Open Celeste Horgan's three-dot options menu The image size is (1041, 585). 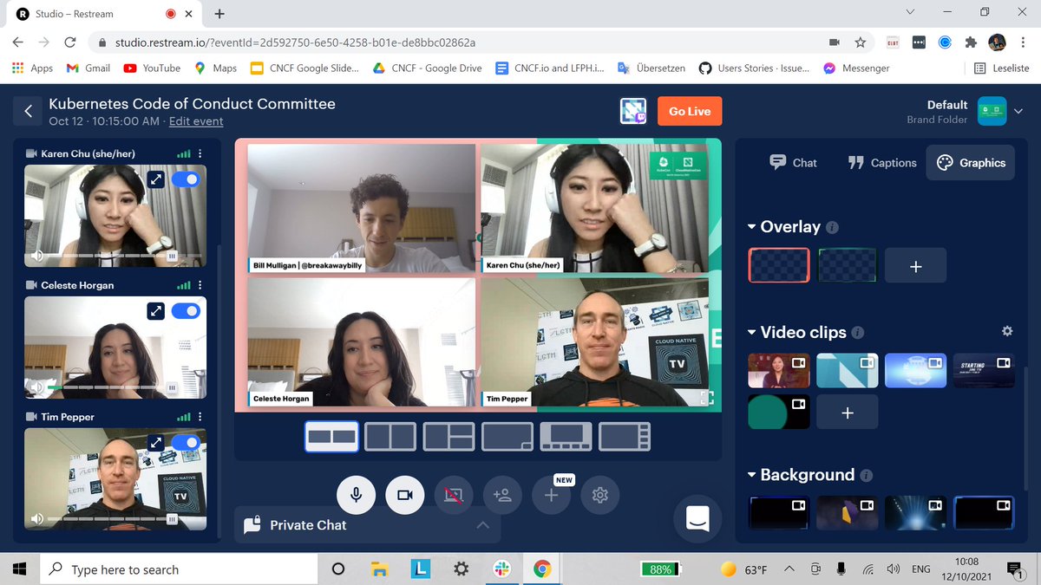pos(200,285)
